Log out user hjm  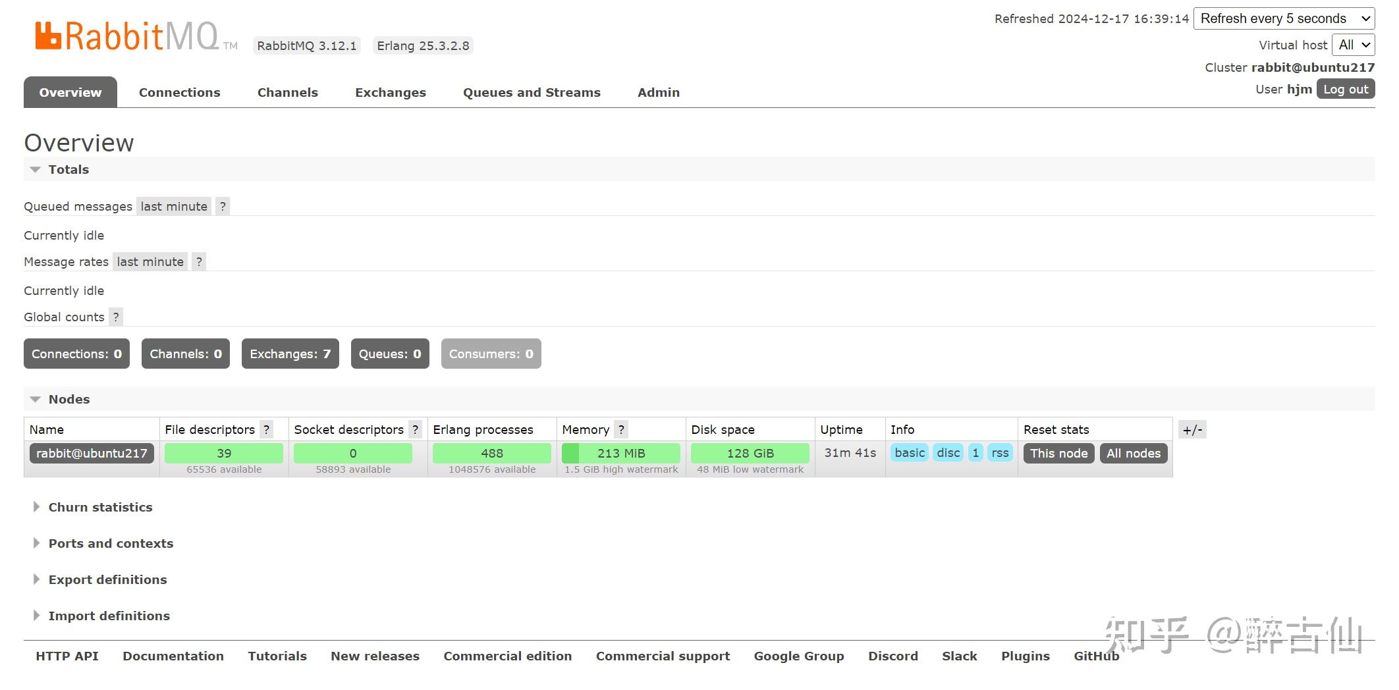pos(1346,90)
